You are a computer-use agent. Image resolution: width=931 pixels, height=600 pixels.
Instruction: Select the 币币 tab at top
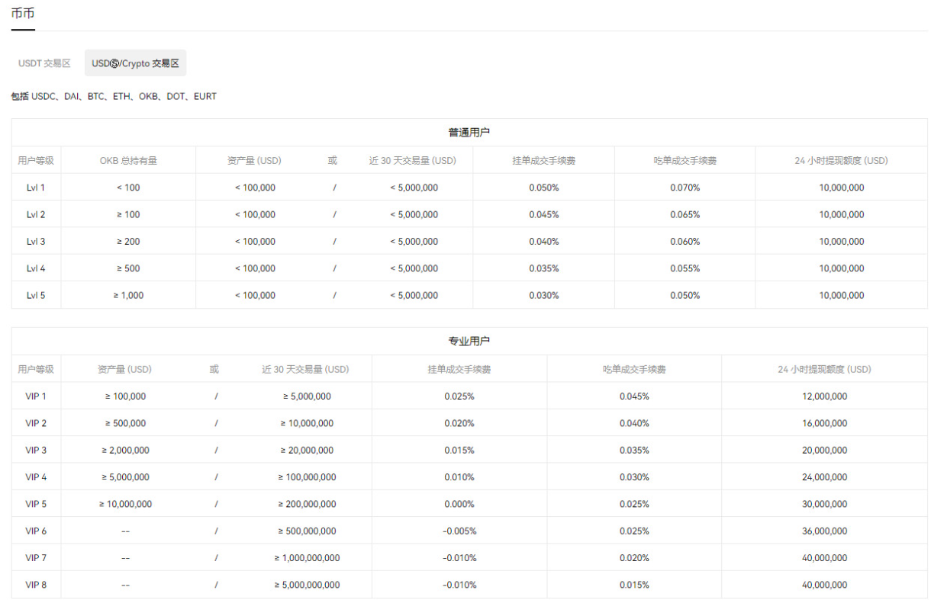click(x=23, y=14)
